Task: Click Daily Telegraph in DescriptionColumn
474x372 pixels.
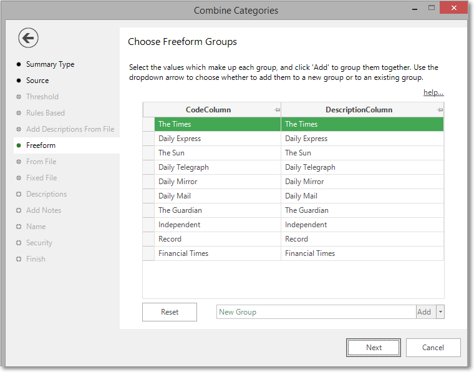Action: [x=362, y=167]
